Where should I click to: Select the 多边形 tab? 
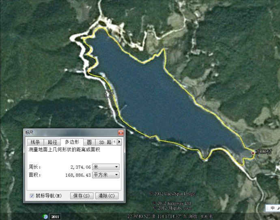click(x=72, y=142)
